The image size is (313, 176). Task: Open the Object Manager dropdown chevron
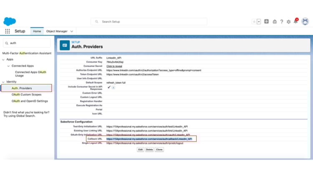pyautogui.click(x=72, y=31)
